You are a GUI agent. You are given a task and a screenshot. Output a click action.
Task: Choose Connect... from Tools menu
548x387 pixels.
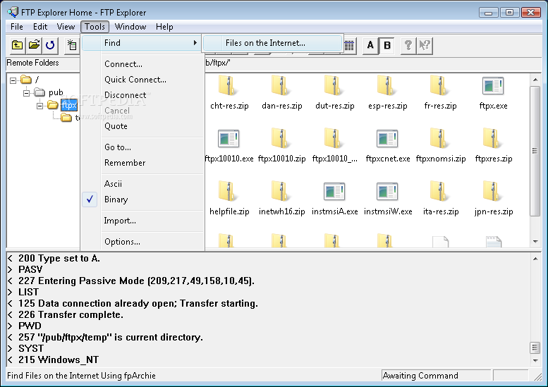142,64
